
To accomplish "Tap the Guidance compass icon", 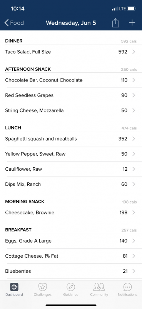I will pyautogui.click(x=71, y=287).
